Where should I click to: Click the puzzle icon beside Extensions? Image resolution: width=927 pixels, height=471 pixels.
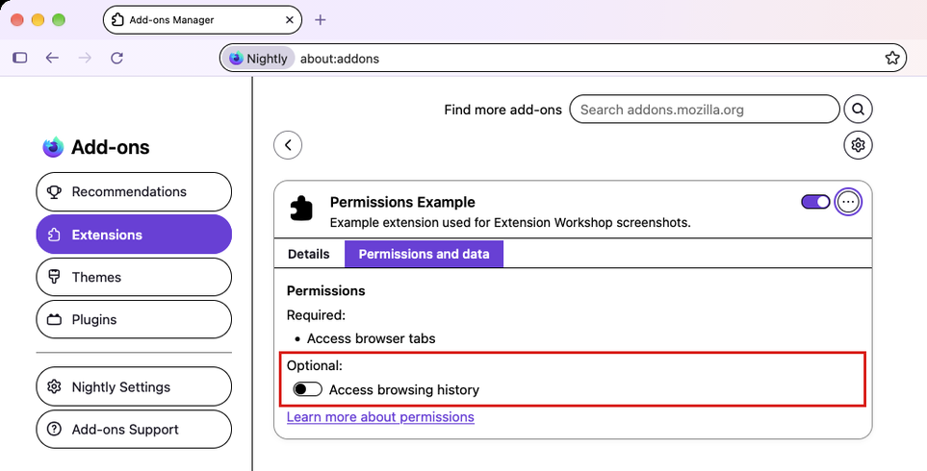tap(55, 235)
